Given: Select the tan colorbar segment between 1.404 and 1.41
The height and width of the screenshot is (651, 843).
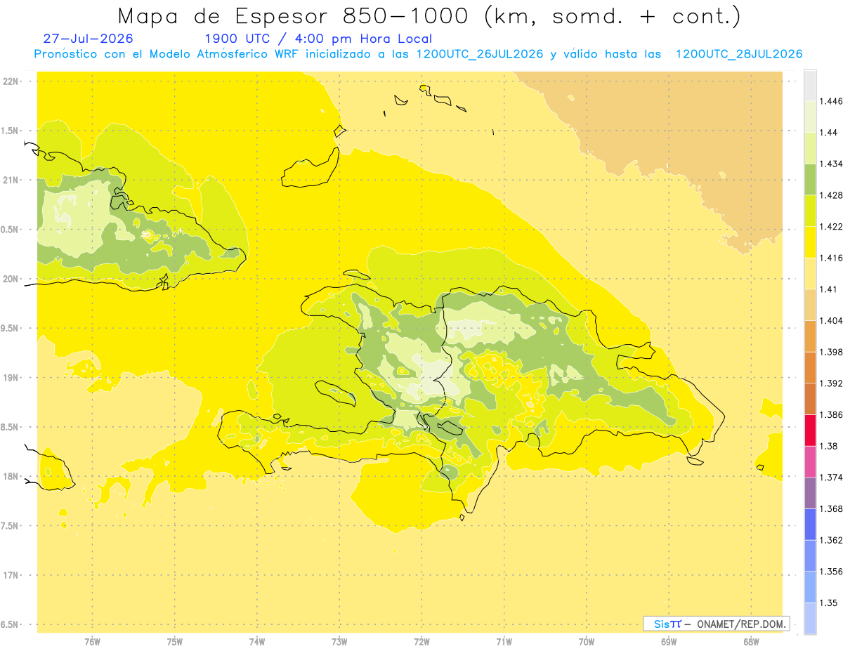Looking at the screenshot, I should click(x=810, y=305).
